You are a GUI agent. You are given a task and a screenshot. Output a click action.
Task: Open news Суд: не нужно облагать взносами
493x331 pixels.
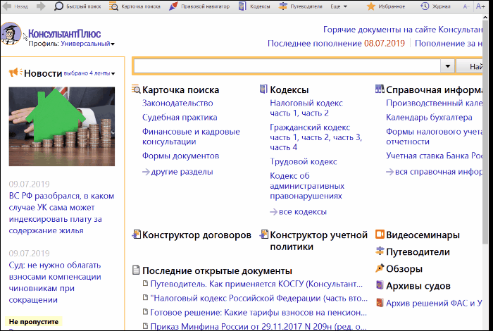[x=55, y=282]
